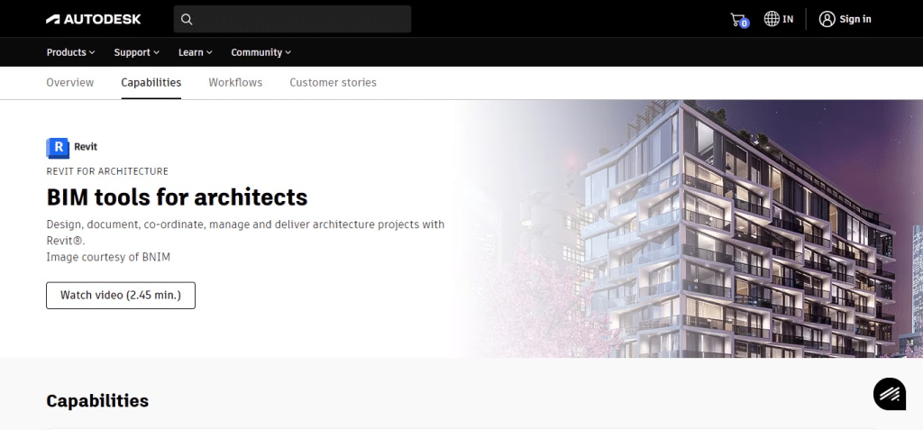Focus the search input field

pos(293,20)
